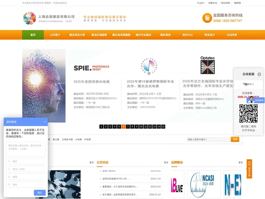Click the 光电展 category link
This screenshot has height=199, width=265.
78,139
